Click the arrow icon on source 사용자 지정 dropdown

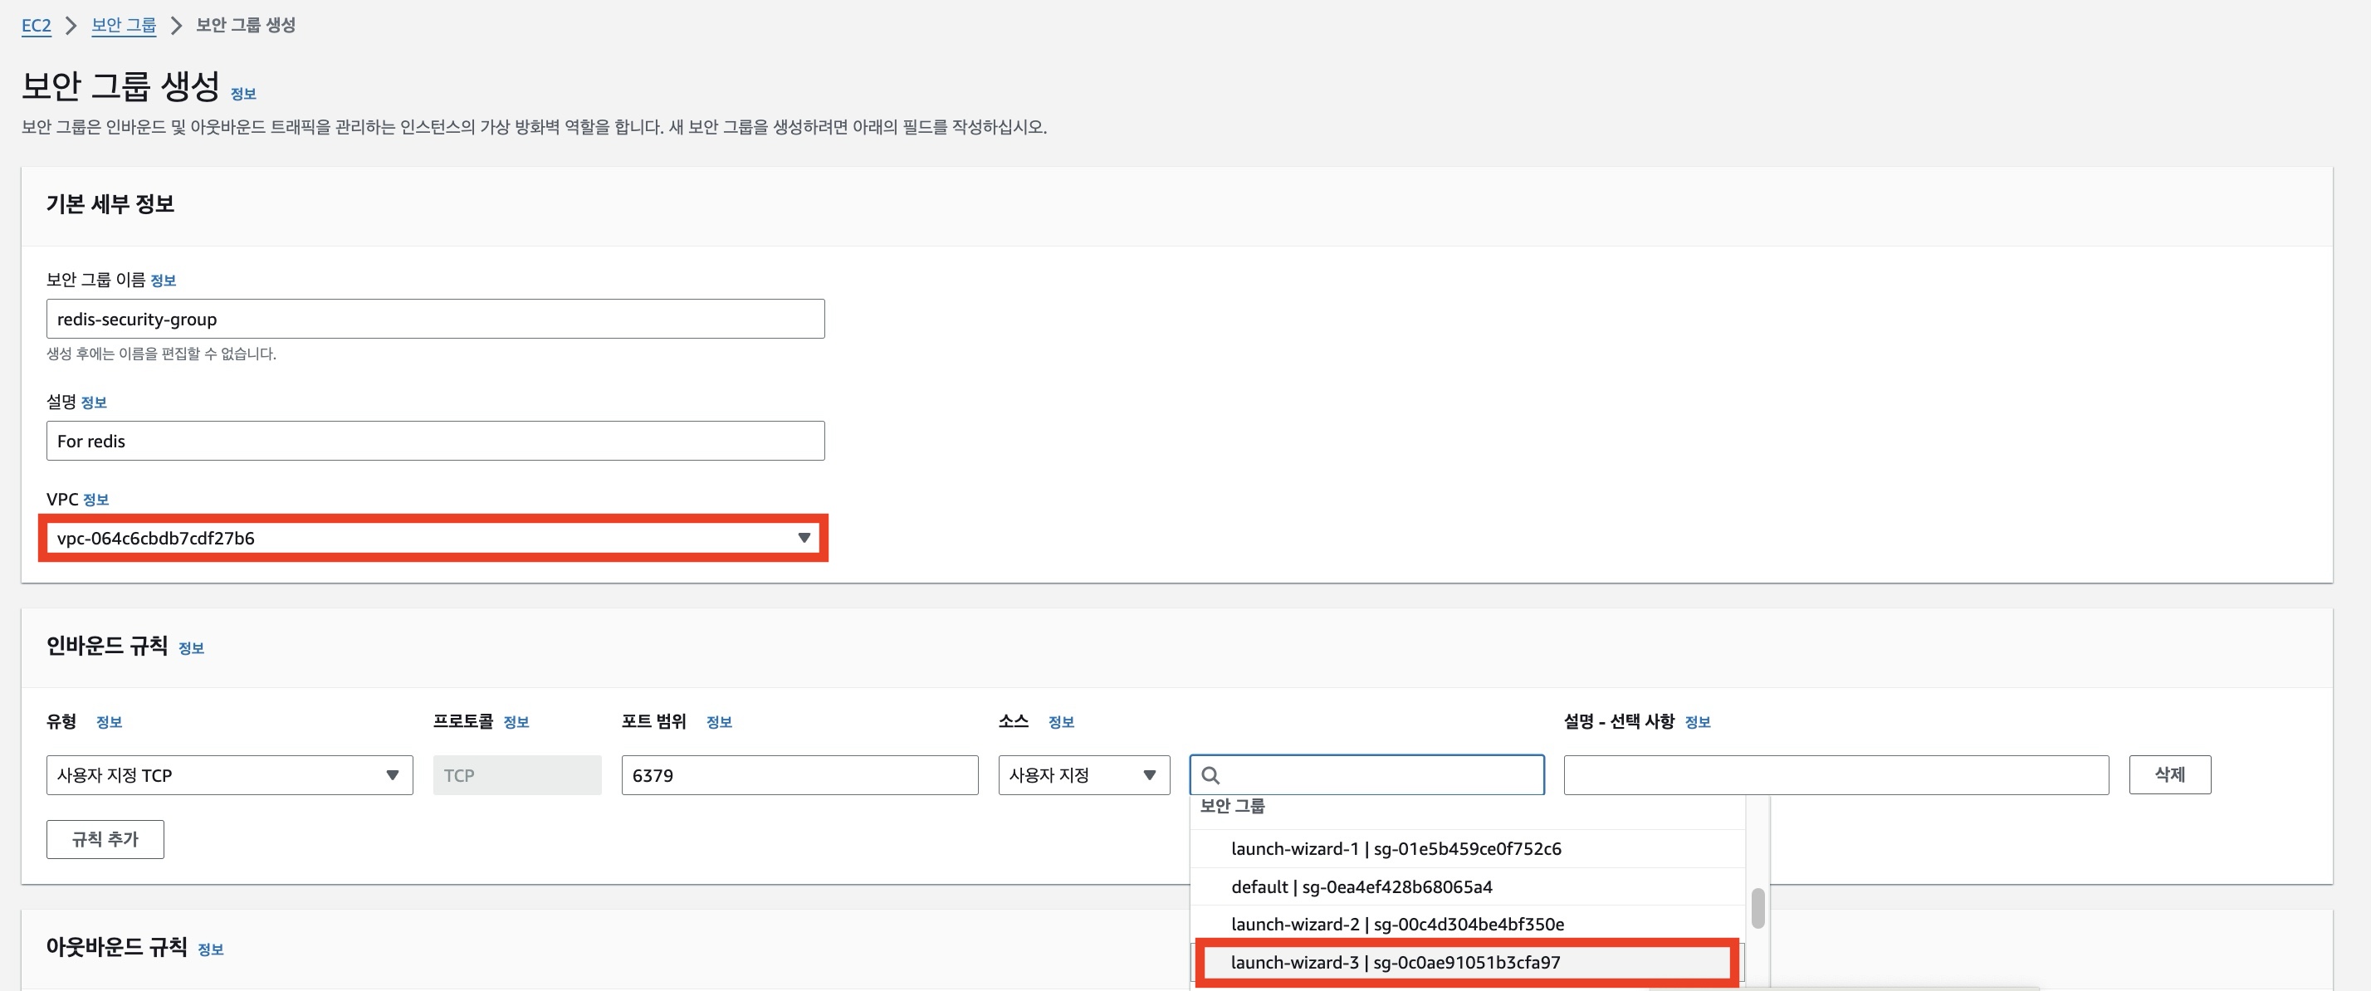pyautogui.click(x=1149, y=774)
